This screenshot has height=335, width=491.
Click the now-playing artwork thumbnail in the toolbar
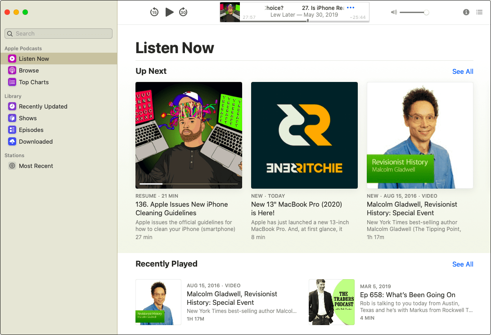pyautogui.click(x=230, y=12)
